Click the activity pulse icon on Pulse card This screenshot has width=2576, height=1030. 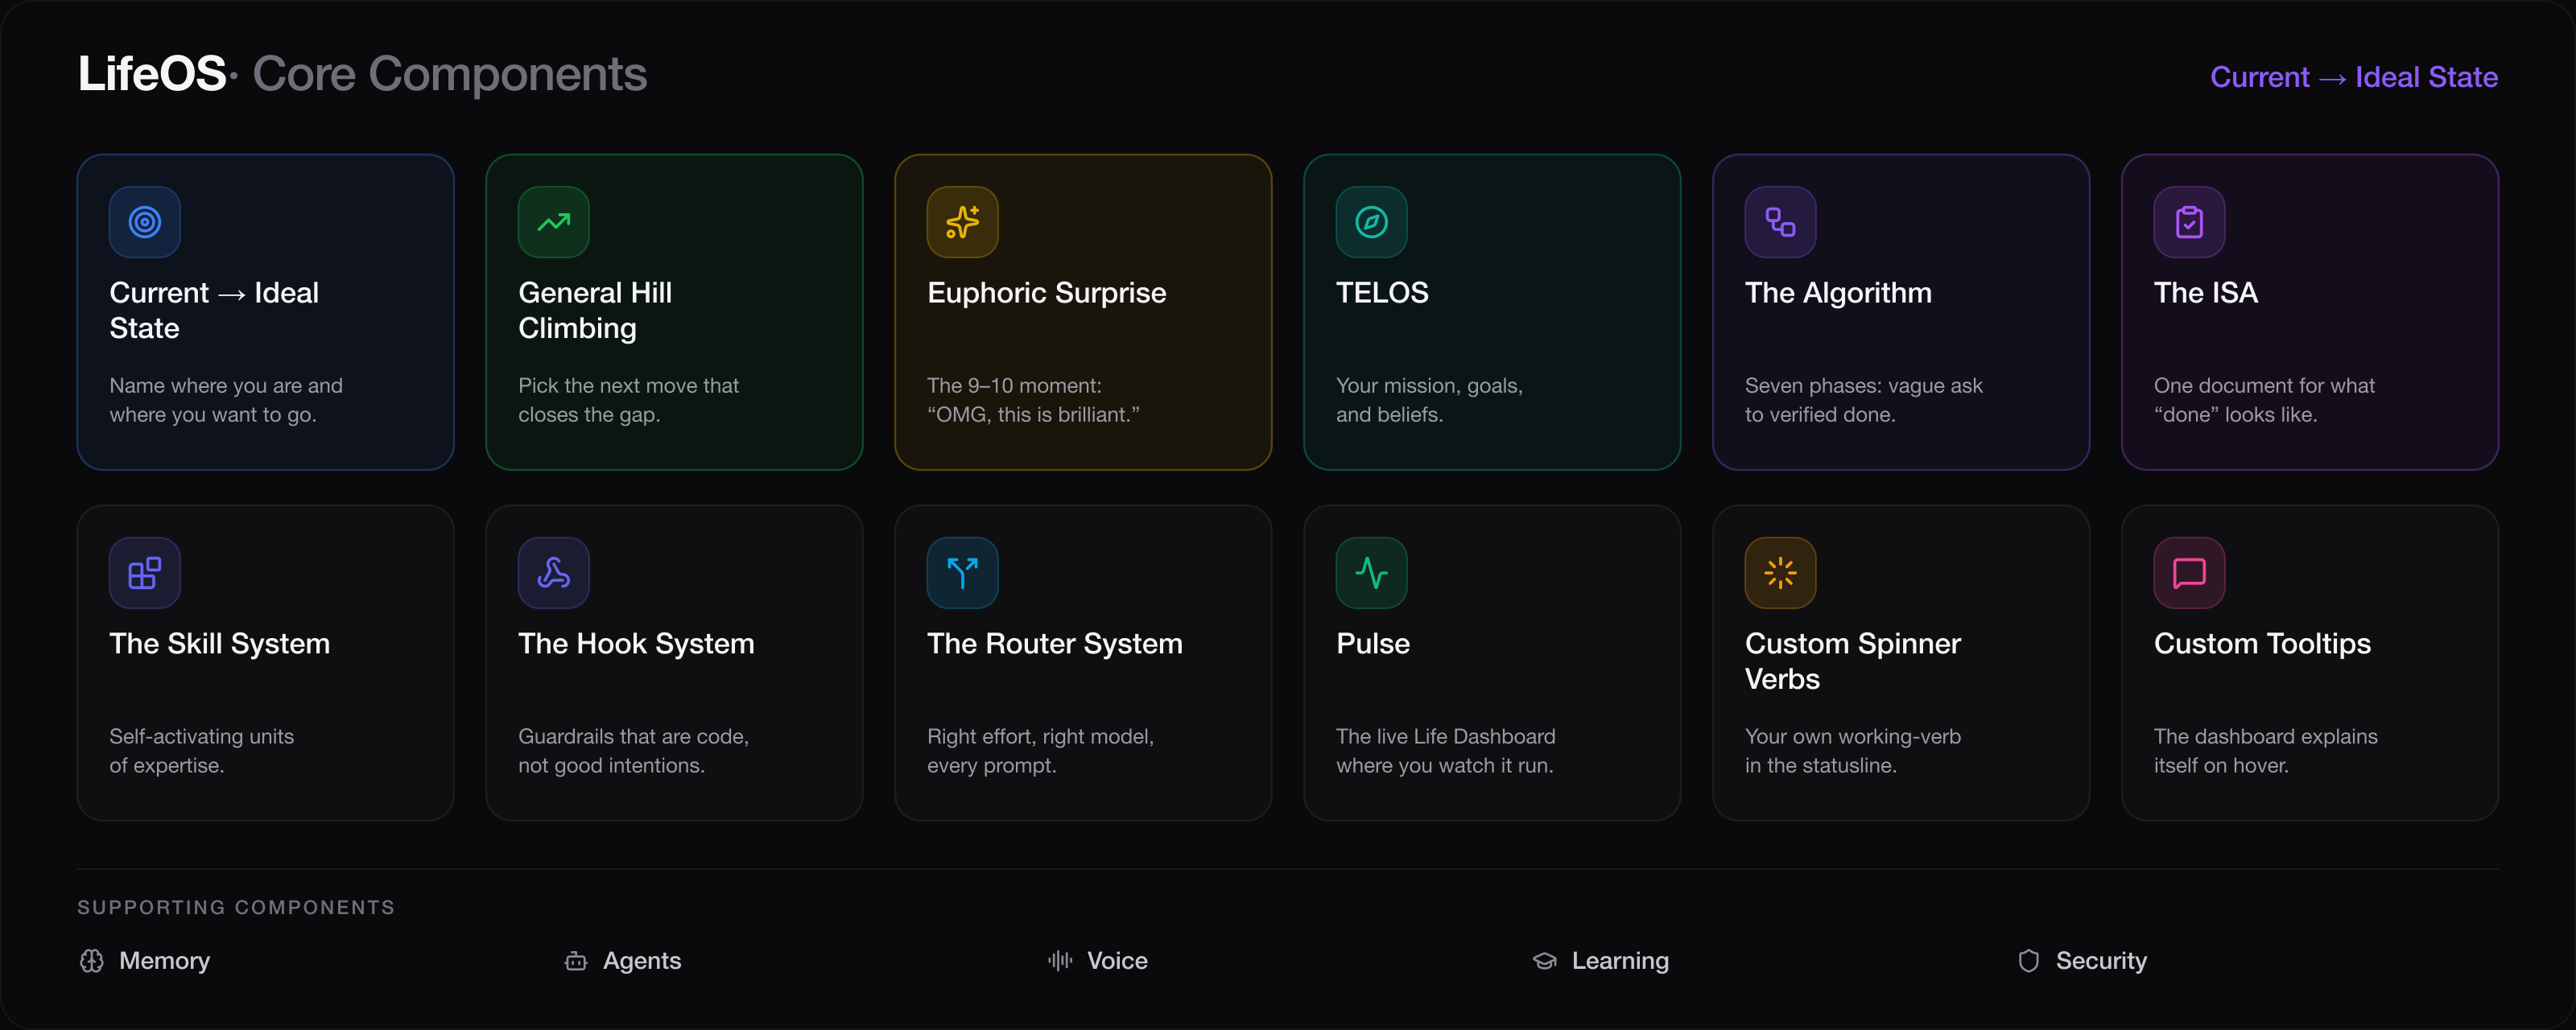point(1372,573)
